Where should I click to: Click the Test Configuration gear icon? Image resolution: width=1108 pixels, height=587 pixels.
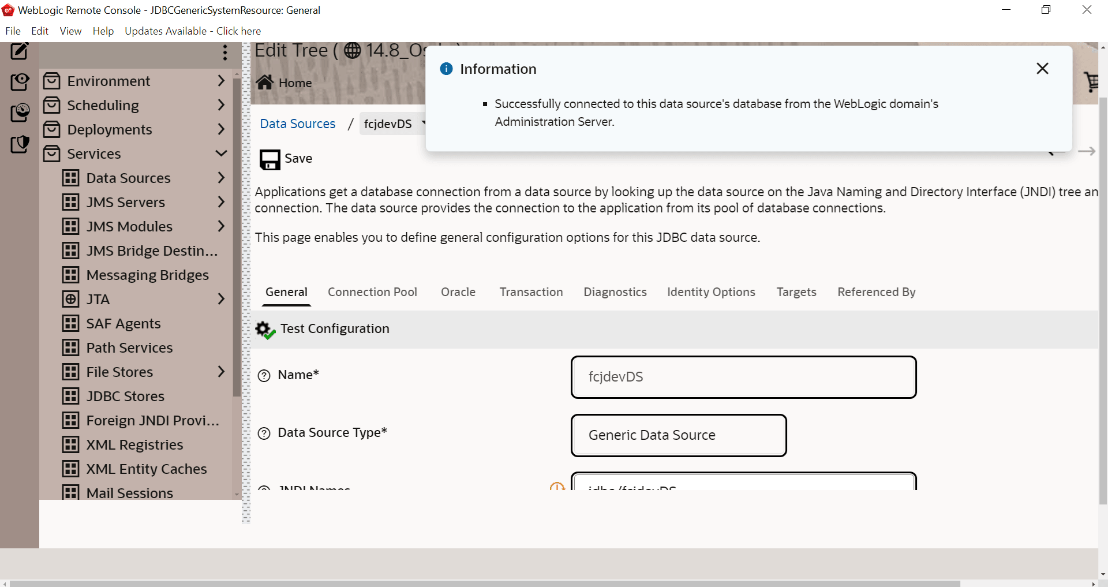point(265,330)
